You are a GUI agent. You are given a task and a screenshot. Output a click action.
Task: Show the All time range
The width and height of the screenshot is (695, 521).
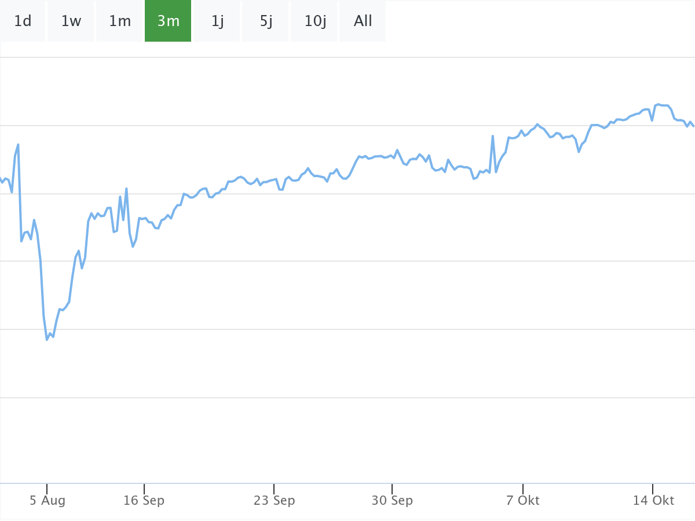coord(363,21)
